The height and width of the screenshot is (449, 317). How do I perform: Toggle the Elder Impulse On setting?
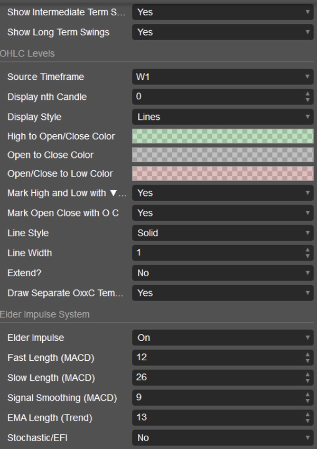pos(222,338)
